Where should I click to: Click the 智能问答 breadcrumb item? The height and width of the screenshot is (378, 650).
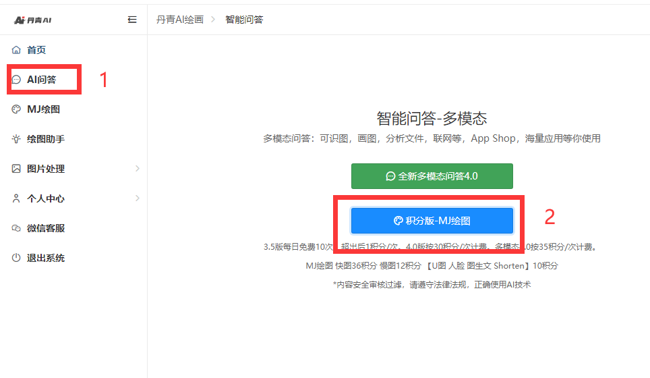point(244,20)
